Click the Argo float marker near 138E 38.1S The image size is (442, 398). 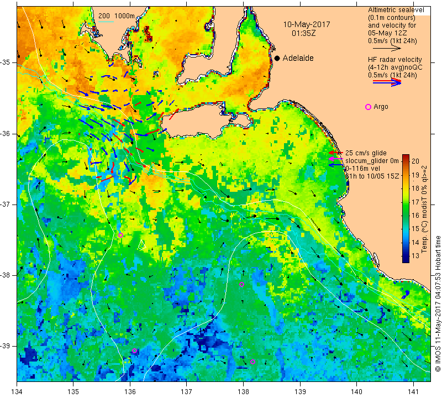[241, 284]
